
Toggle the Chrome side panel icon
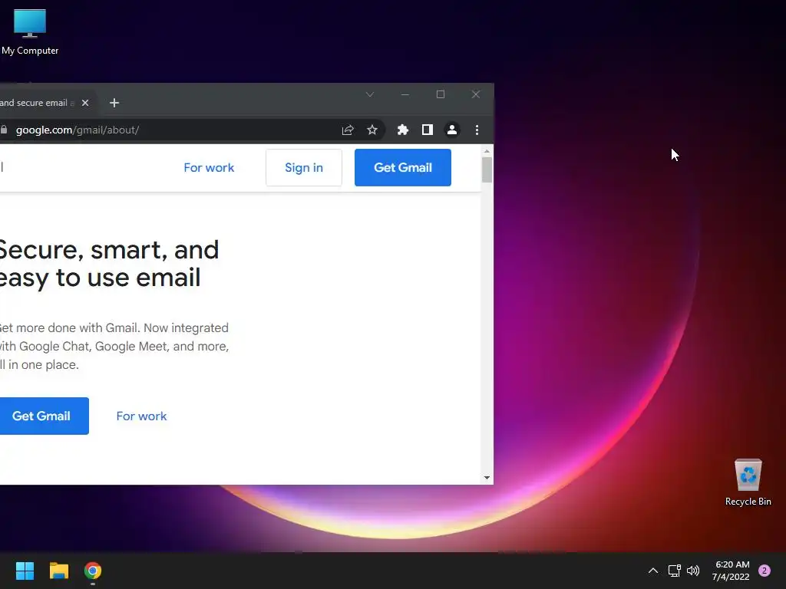click(x=427, y=130)
